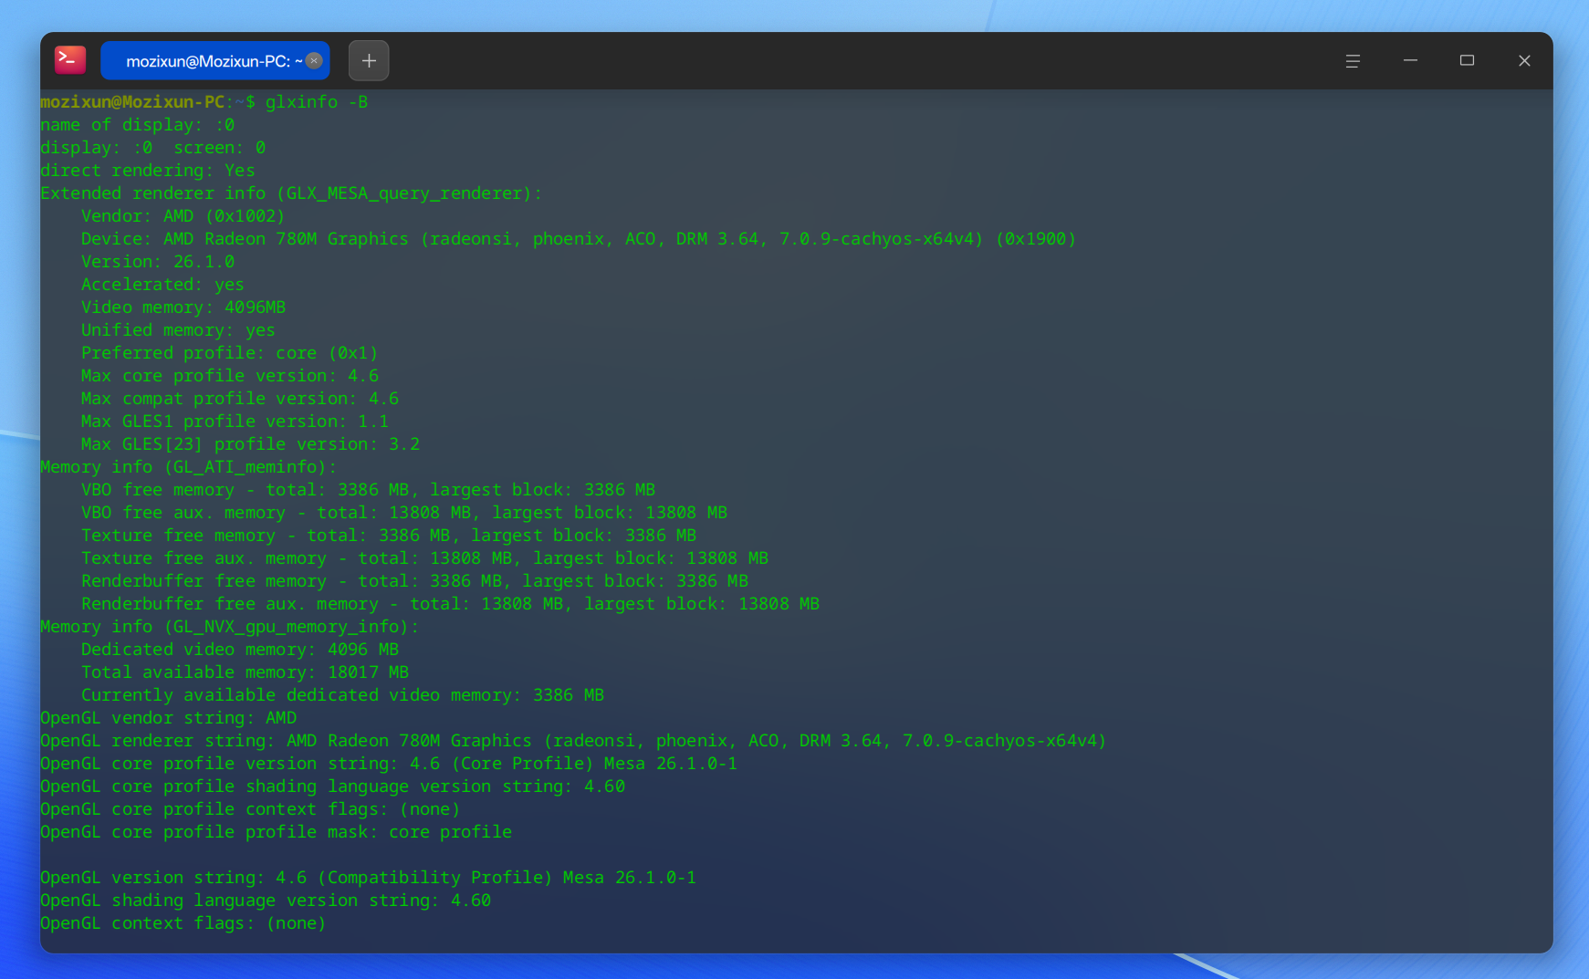Click the 'Renderbuffer free memory - total' line

point(414,581)
